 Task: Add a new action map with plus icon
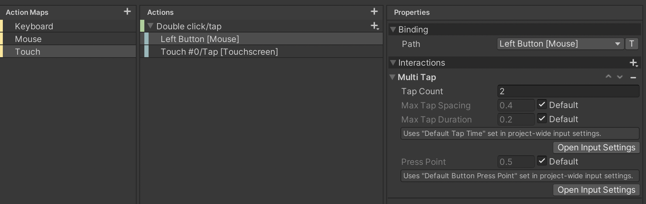point(127,12)
